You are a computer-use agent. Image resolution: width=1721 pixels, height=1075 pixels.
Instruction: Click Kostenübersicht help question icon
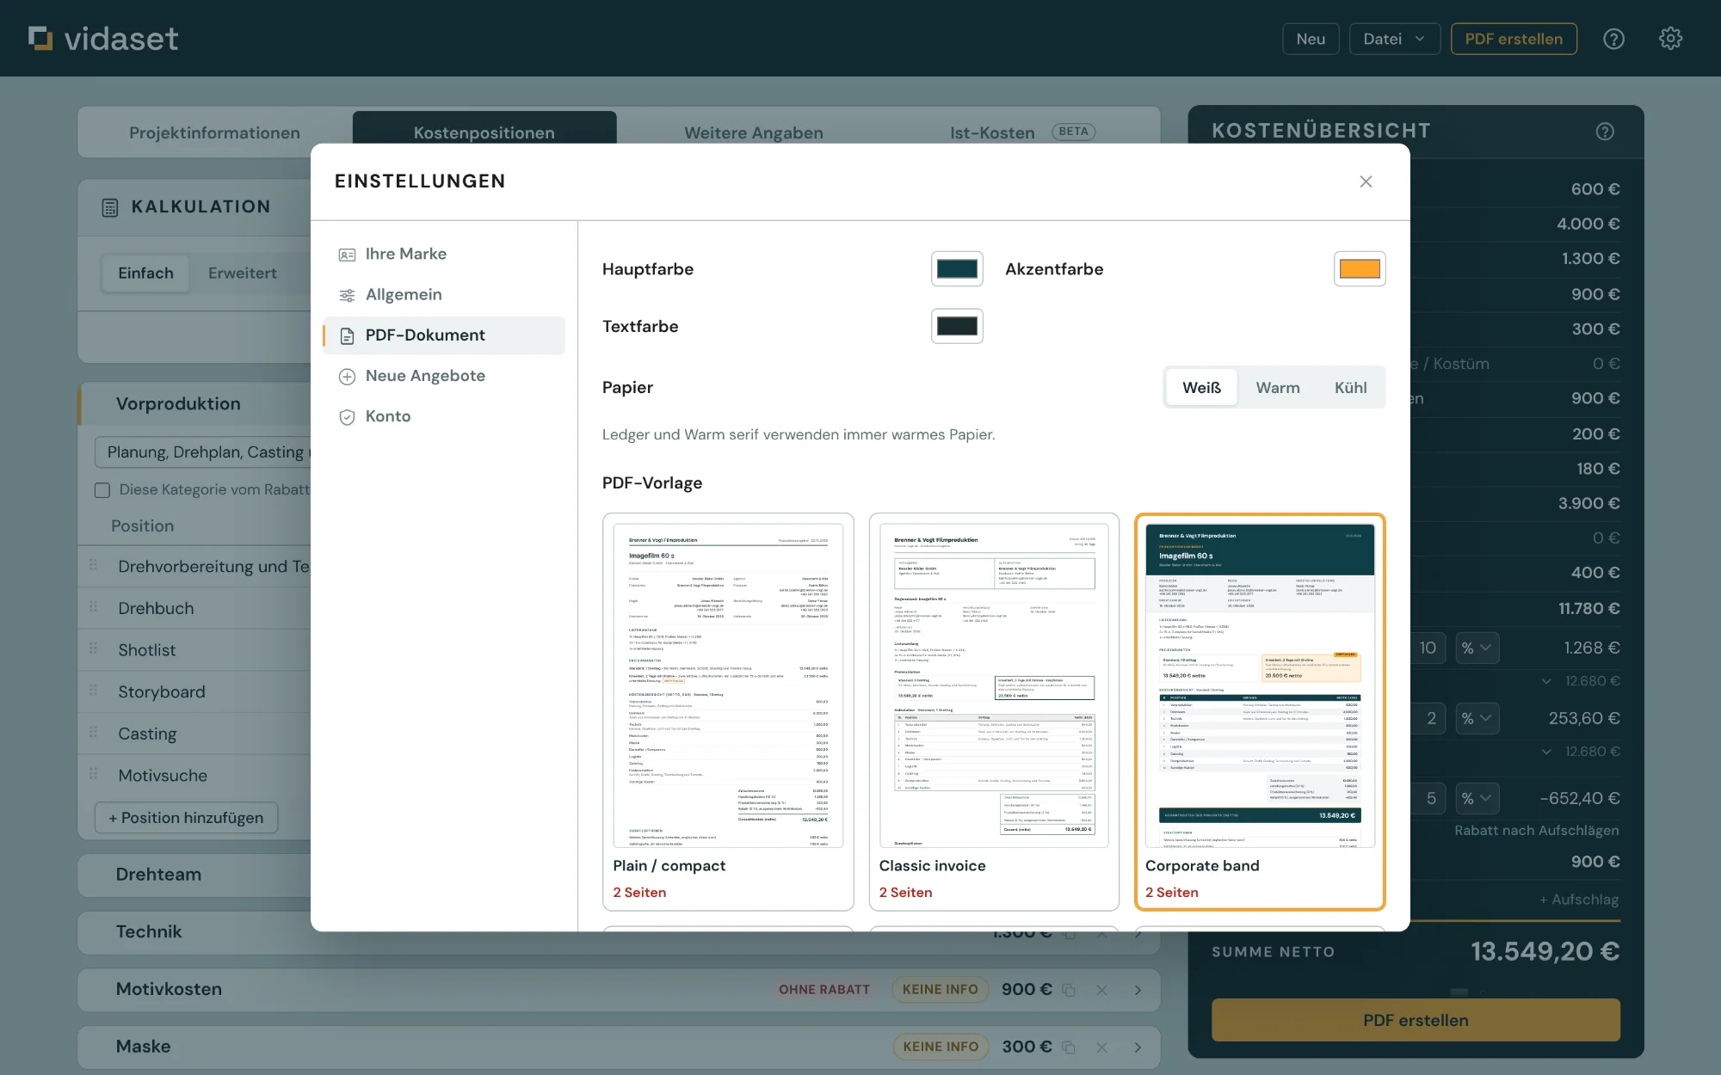[x=1605, y=132]
